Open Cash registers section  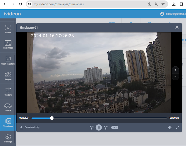(8, 60)
